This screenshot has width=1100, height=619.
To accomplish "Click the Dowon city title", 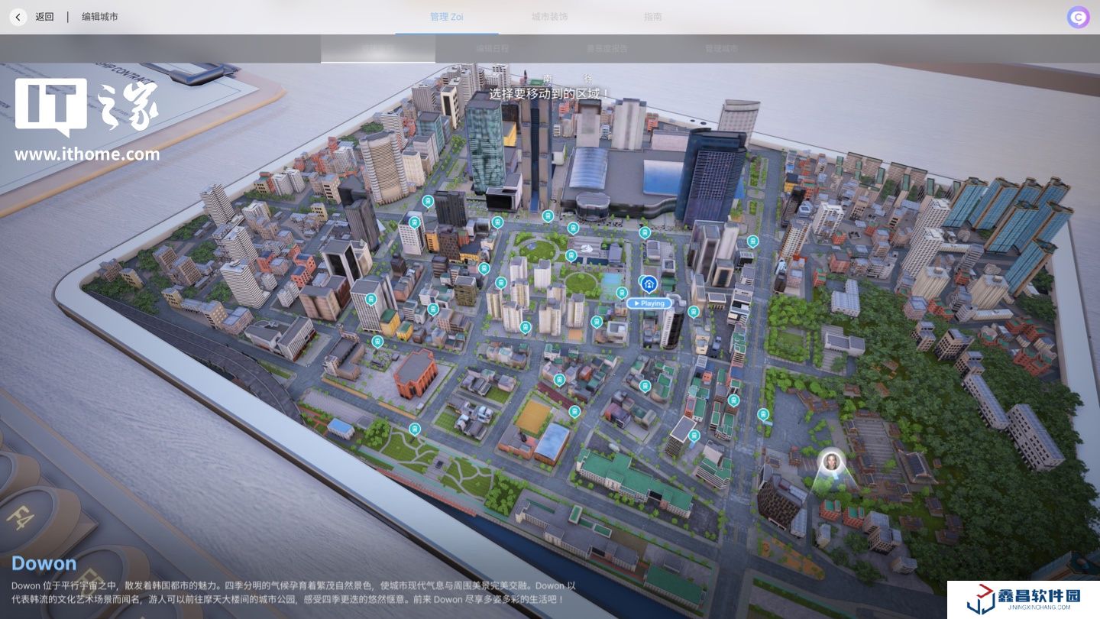I will 44,563.
